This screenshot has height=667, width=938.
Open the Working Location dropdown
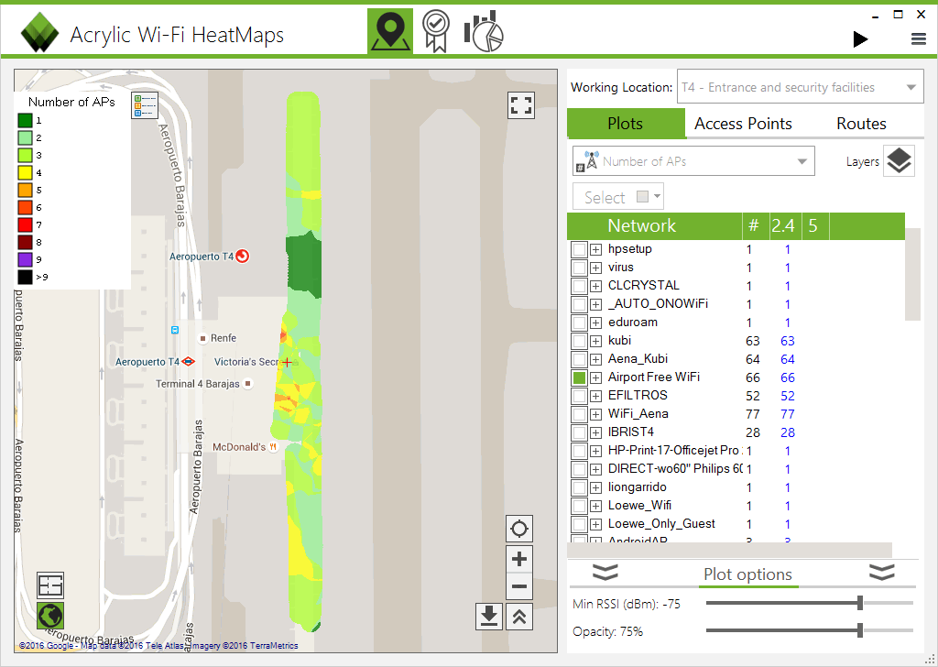pos(801,87)
